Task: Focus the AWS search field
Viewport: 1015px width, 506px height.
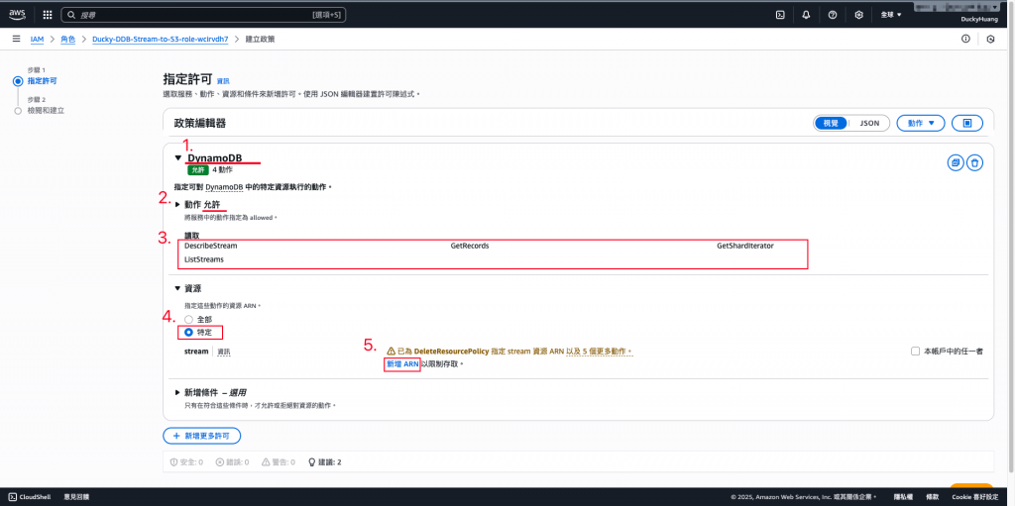Action: click(x=203, y=14)
